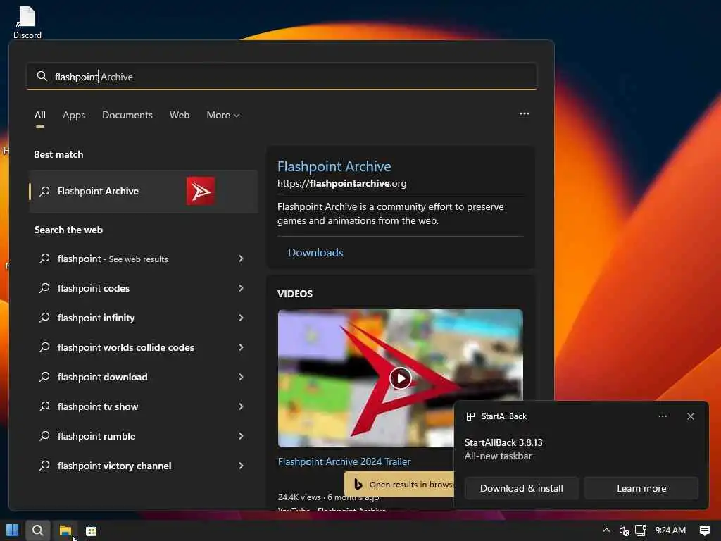The image size is (721, 541).
Task: Expand arrow for flashpoint infinity
Action: tap(241, 318)
